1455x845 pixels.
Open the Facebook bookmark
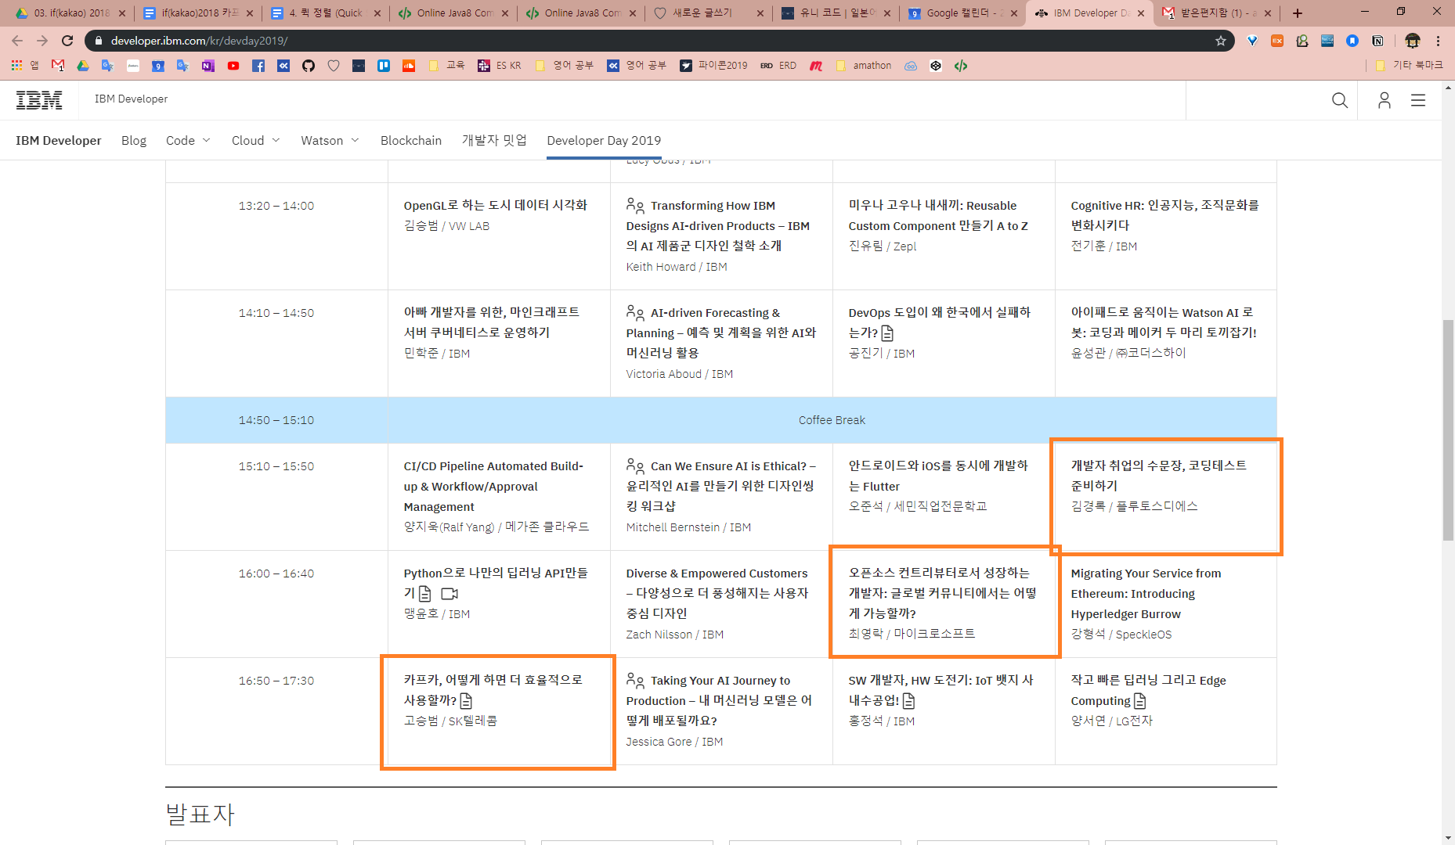tap(258, 66)
